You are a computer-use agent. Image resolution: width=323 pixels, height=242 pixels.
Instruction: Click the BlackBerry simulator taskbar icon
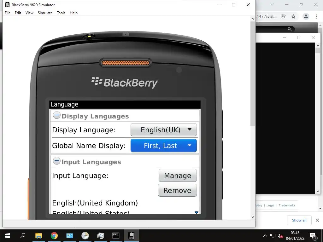pyautogui.click(x=131, y=236)
